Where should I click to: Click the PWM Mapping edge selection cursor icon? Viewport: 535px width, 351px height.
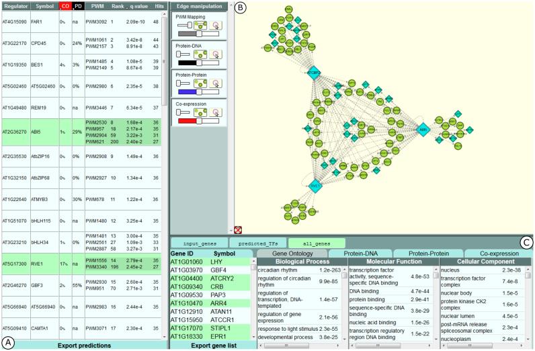(x=216, y=24)
